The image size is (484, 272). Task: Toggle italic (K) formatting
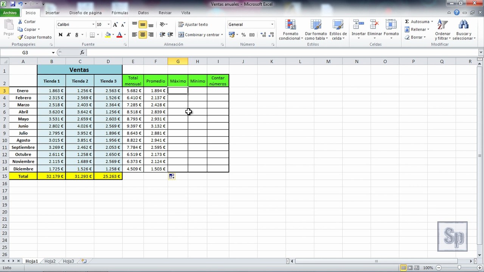68,35
